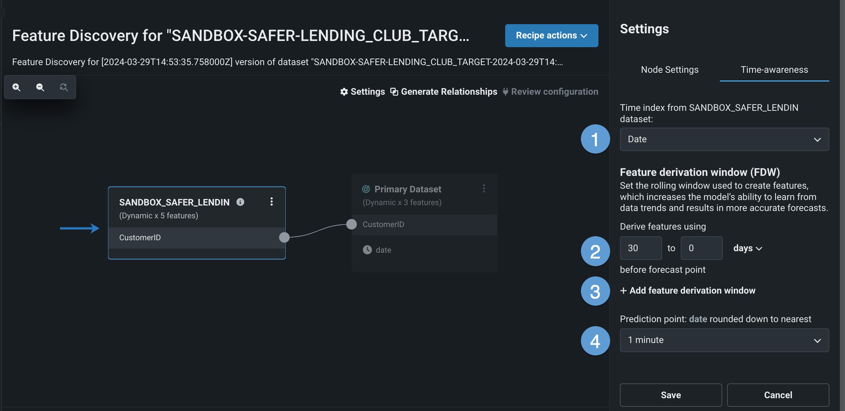Expand the Recipe actions dropdown
The height and width of the screenshot is (411, 845).
[551, 35]
